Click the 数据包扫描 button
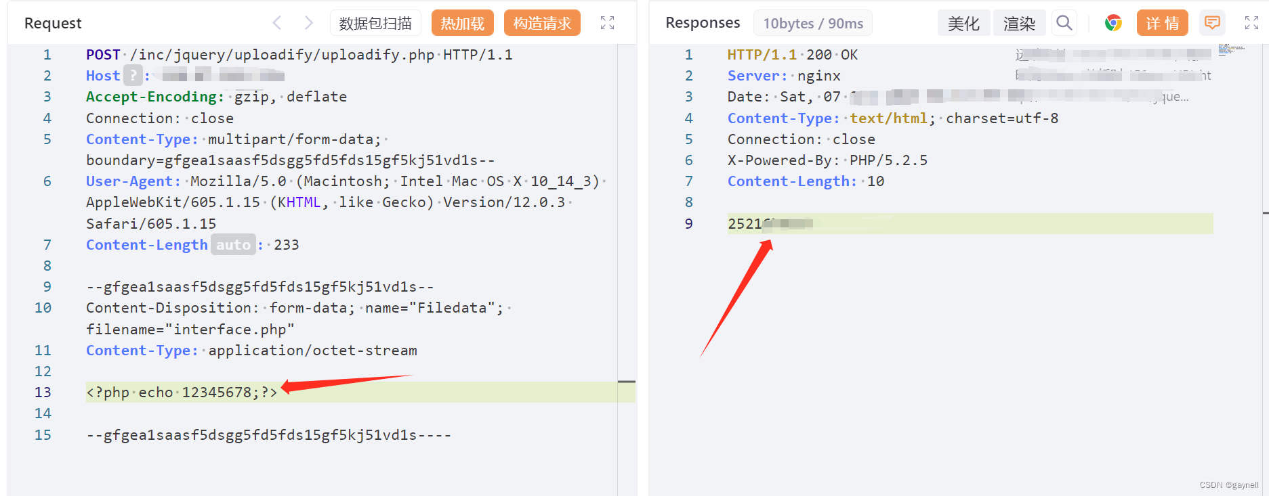 pyautogui.click(x=375, y=23)
